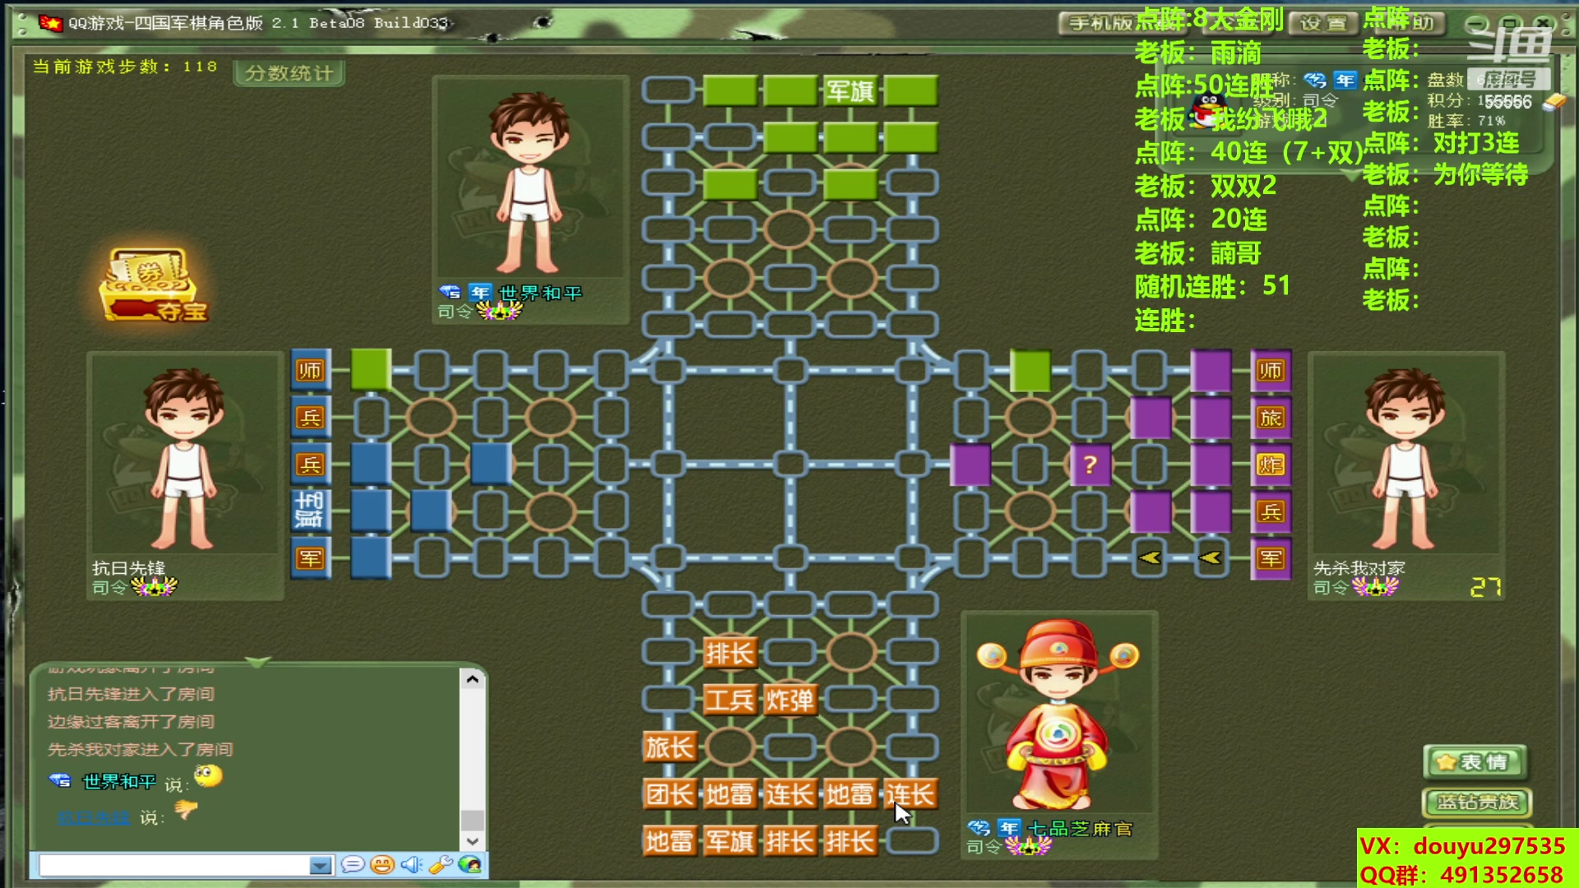
Task: Click chat line 先杀我对家进入了房间
Action: 140,749
